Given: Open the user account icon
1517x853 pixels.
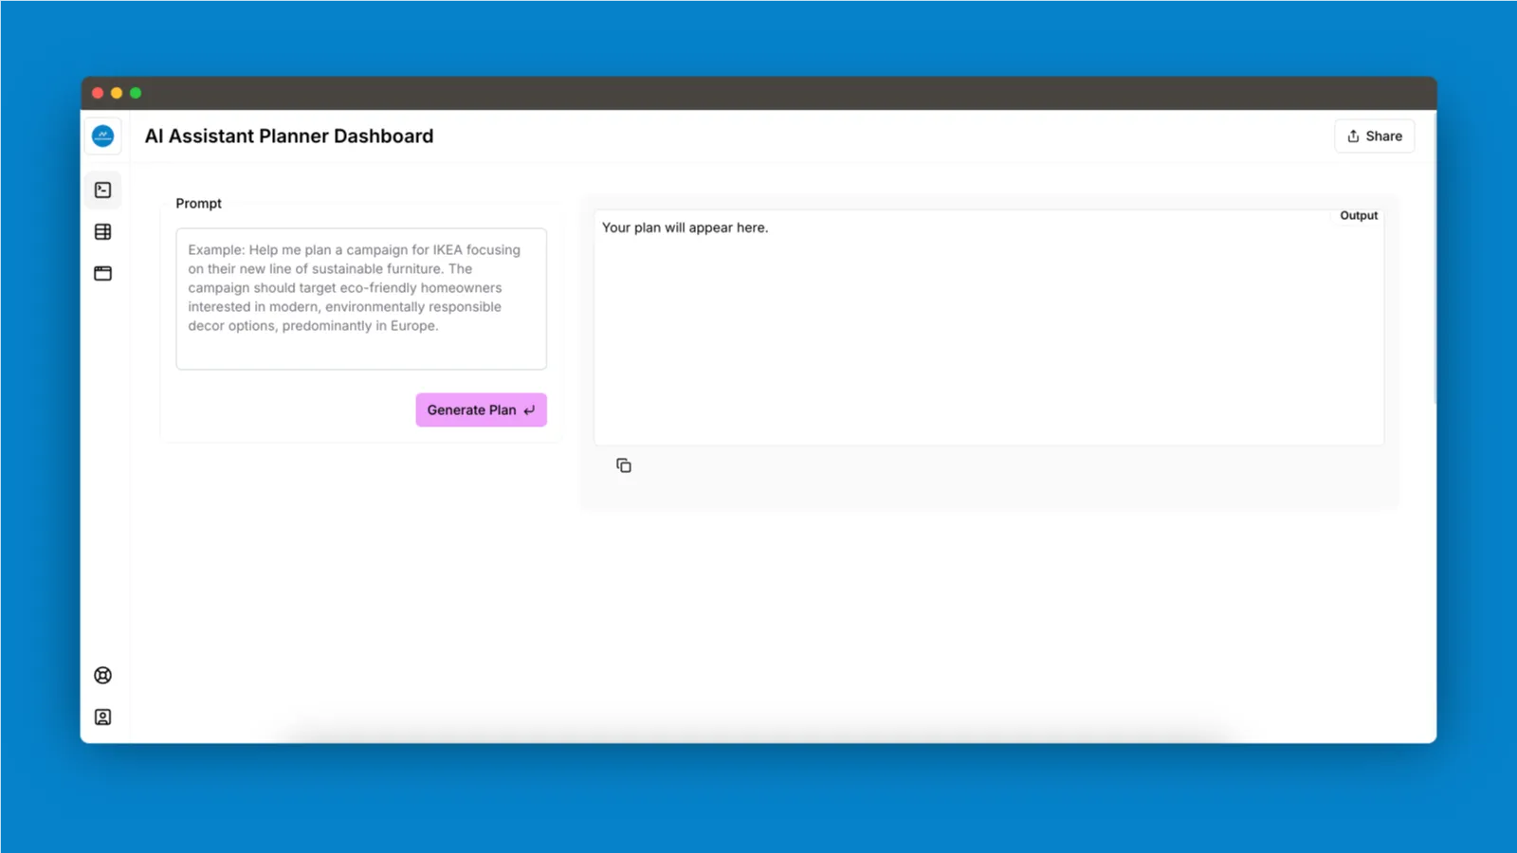Looking at the screenshot, I should [x=103, y=717].
